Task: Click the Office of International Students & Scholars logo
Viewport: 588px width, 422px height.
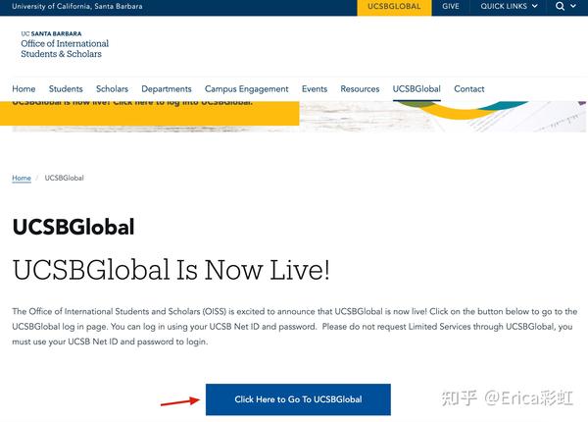Action: [x=65, y=45]
